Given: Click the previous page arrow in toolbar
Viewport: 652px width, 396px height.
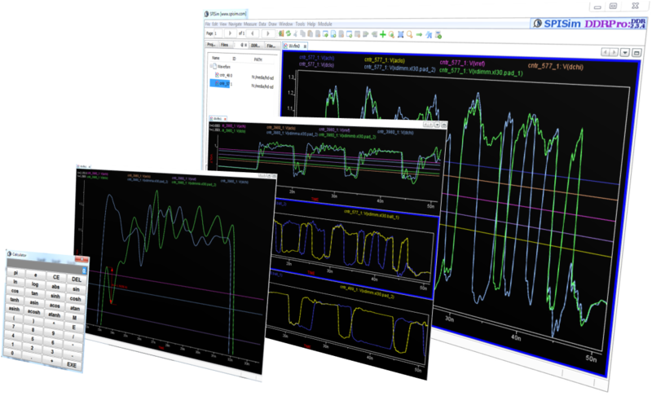Looking at the screenshot, I should click(251, 34).
